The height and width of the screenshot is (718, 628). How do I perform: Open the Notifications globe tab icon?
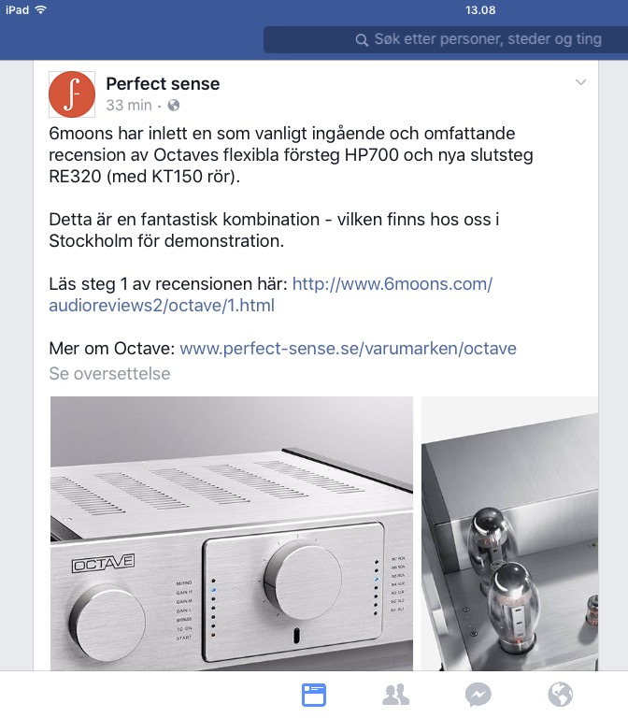pos(561,695)
